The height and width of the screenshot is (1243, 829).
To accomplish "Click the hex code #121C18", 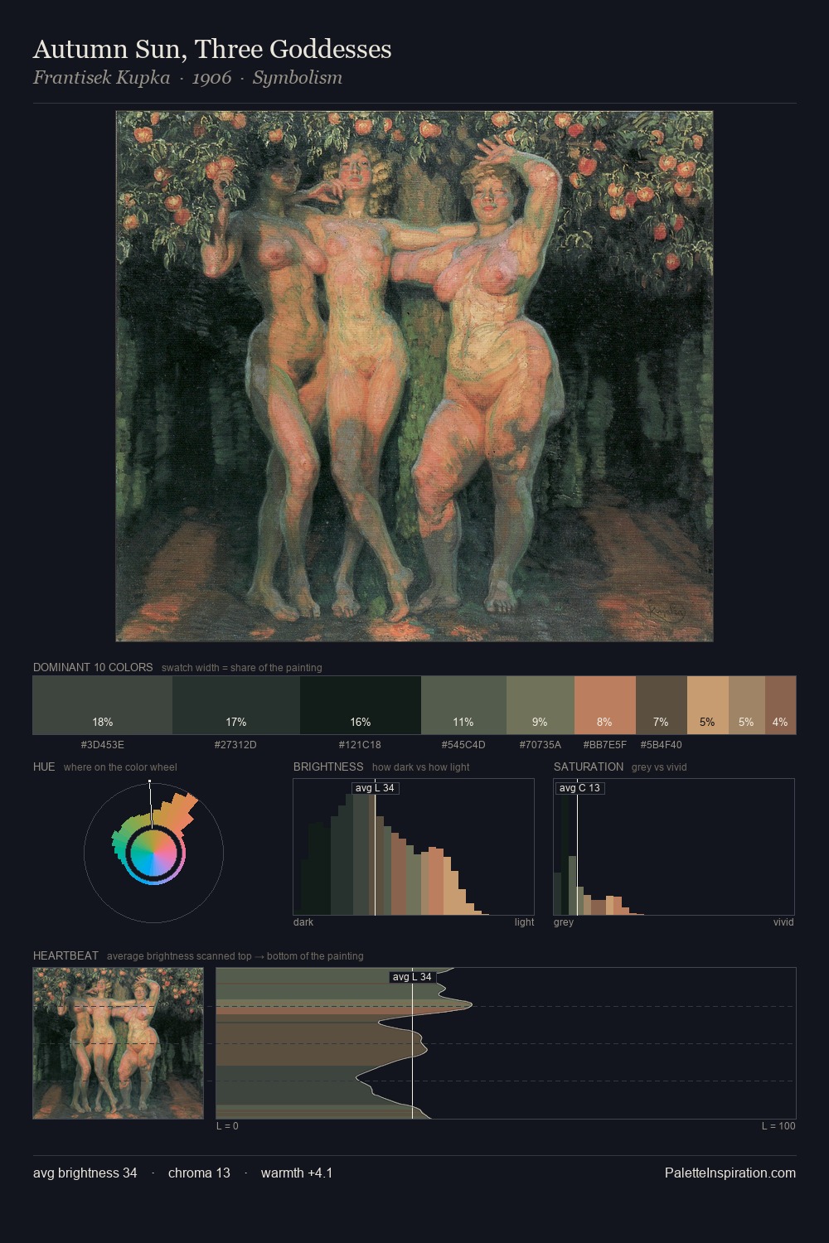I will click(x=360, y=745).
